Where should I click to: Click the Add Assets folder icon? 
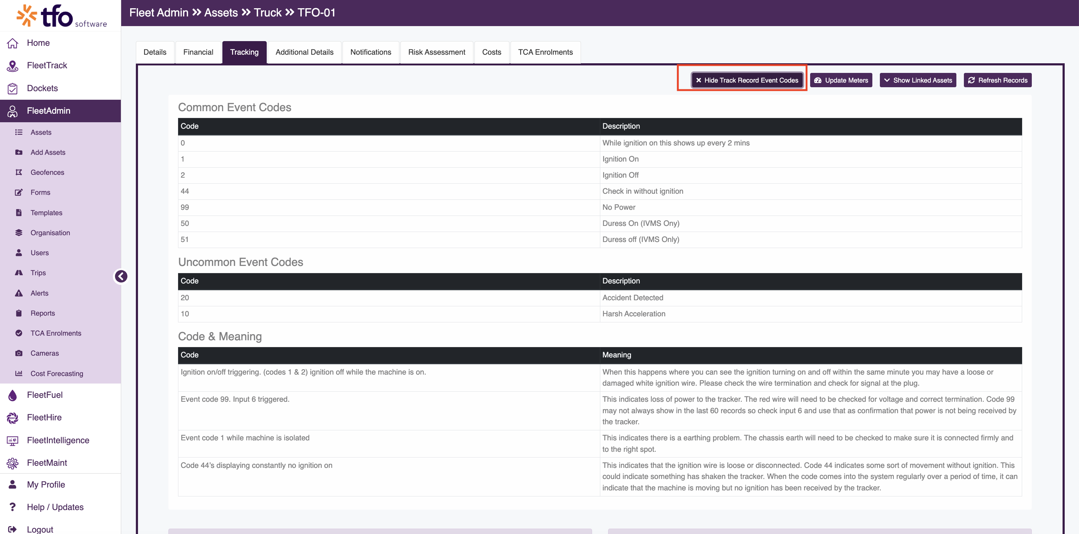[x=19, y=152]
